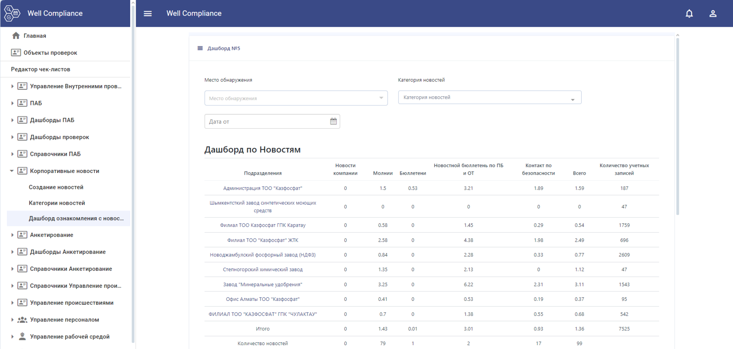
Task: Expand the Управление происшествиями node arrow
Action: pos(12,303)
